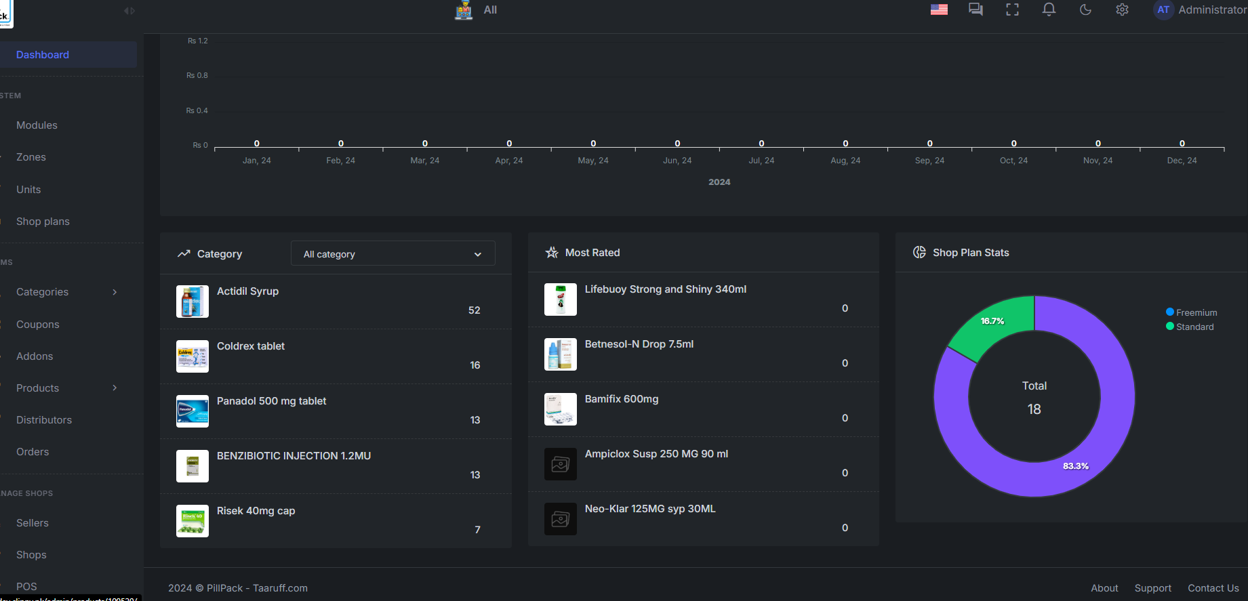This screenshot has height=601, width=1248.
Task: Click the Support footer link
Action: pyautogui.click(x=1152, y=588)
